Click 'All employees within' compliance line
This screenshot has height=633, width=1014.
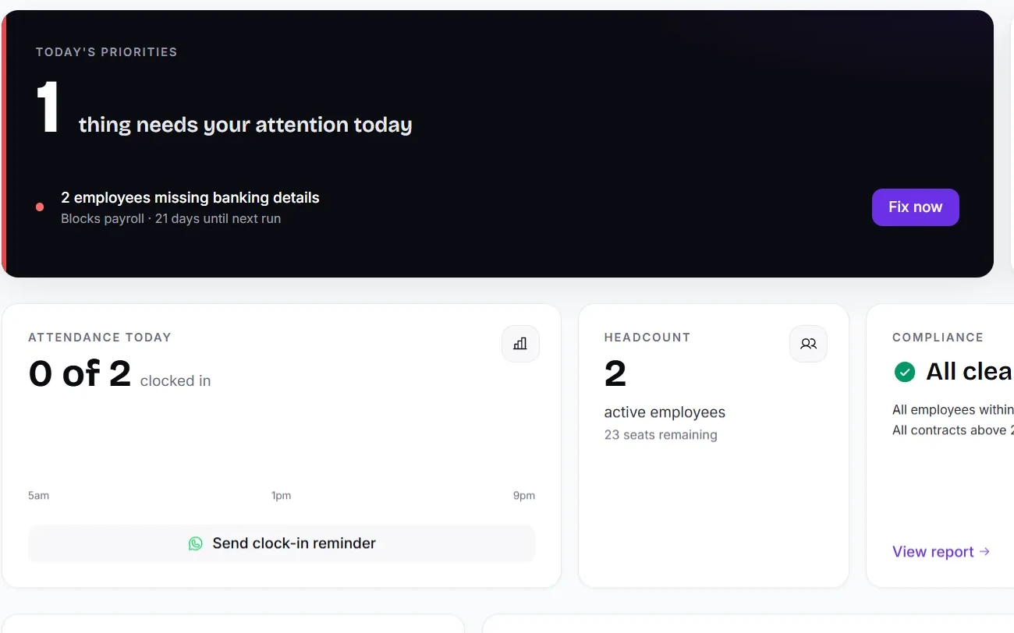[953, 410]
